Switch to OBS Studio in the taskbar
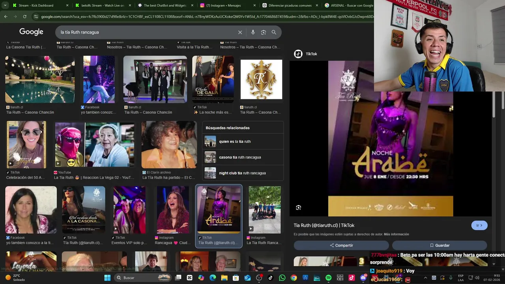 tap(259, 278)
